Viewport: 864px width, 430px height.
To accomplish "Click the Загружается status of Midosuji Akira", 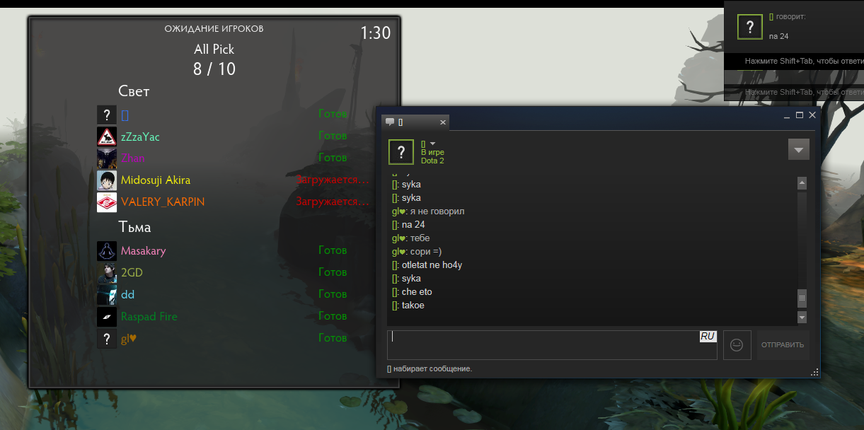I will point(333,180).
